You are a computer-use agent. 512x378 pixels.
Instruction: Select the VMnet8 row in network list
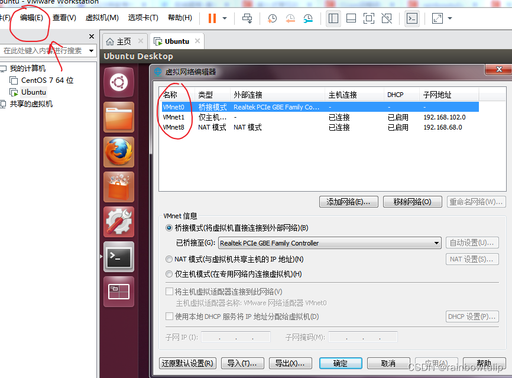coord(320,127)
